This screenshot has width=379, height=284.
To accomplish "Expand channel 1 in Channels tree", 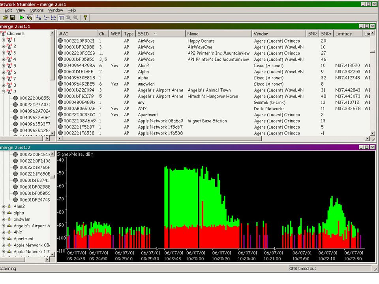I will [x=3, y=40].
